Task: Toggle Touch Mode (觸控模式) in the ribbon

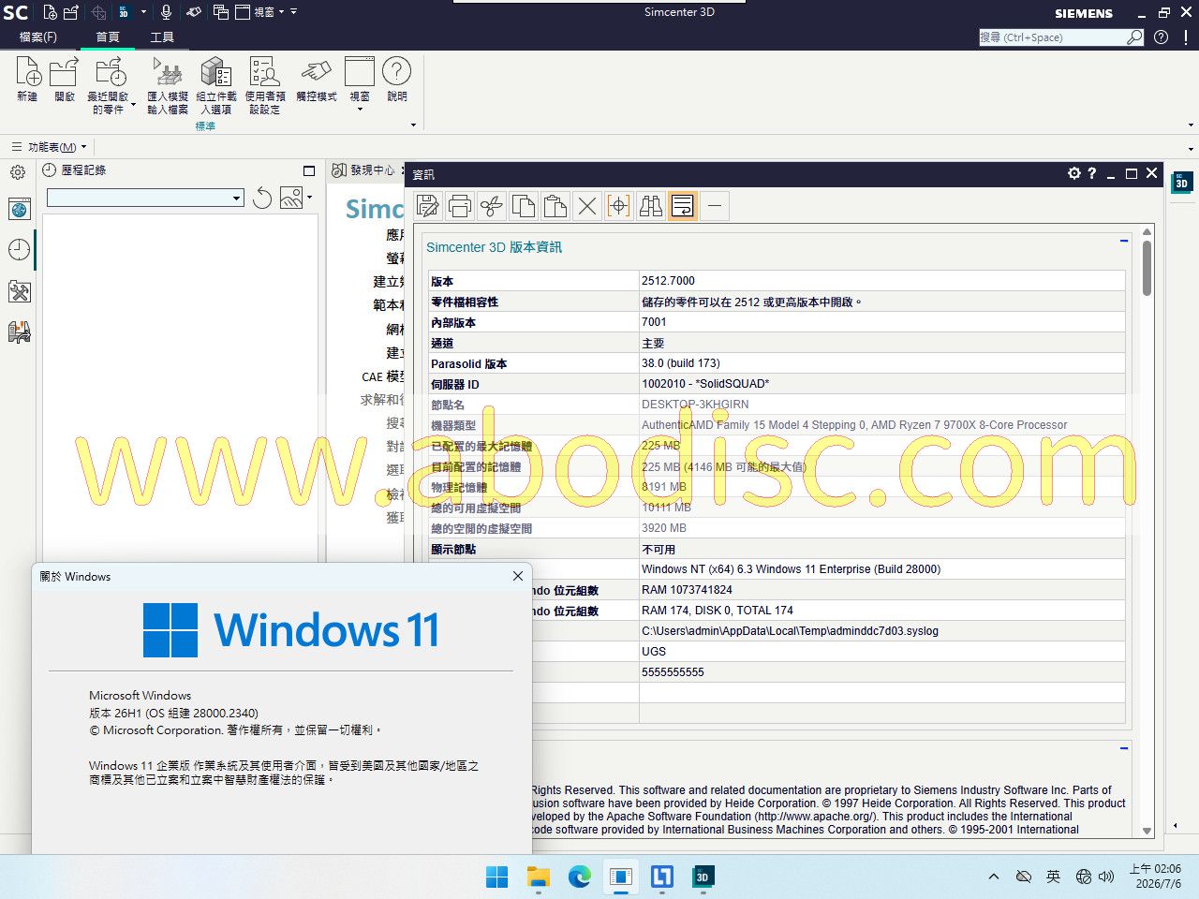Action: click(x=317, y=79)
